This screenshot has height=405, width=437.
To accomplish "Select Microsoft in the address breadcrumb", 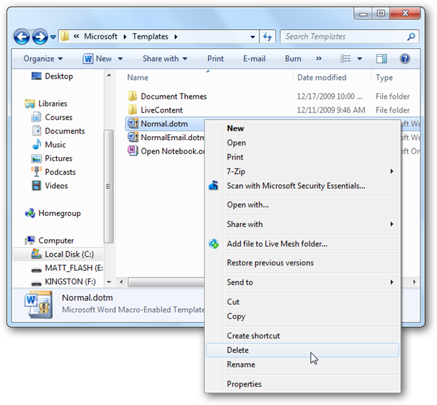I will (100, 37).
